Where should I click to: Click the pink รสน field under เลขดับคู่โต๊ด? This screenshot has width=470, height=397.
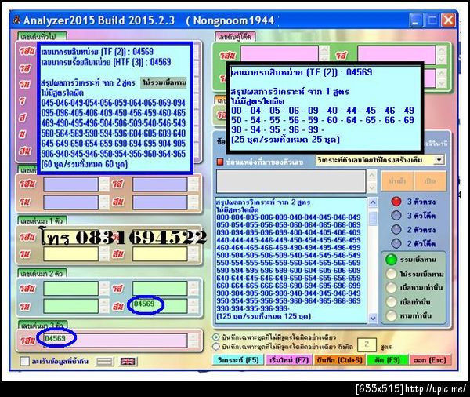point(280,54)
